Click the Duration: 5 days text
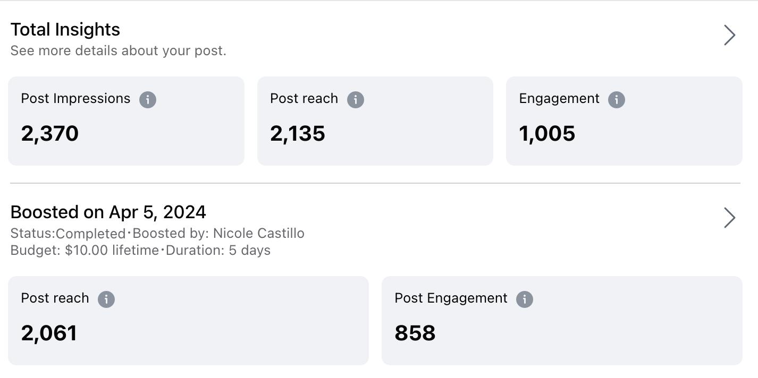 (218, 251)
